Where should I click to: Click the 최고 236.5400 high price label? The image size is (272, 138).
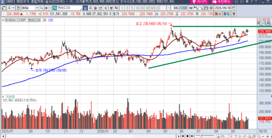coord(151,24)
